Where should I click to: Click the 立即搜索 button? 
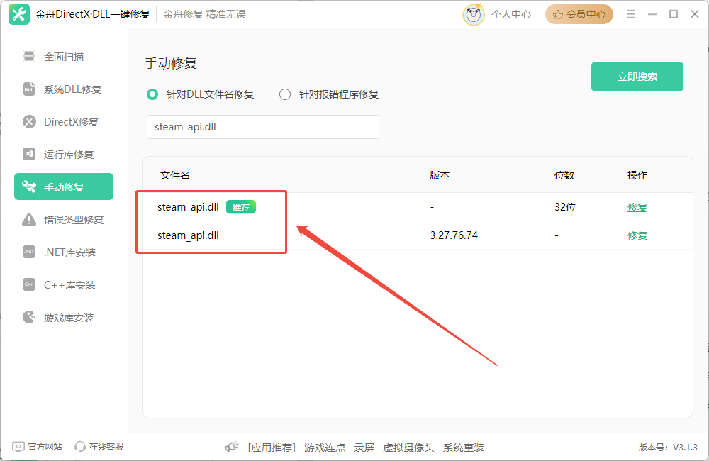[637, 77]
